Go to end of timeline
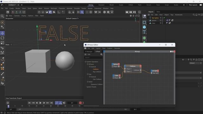The image size is (203, 114). (51, 103)
